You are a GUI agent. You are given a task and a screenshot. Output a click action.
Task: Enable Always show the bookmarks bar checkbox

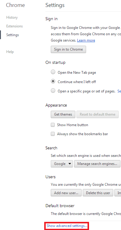[x=53, y=134]
